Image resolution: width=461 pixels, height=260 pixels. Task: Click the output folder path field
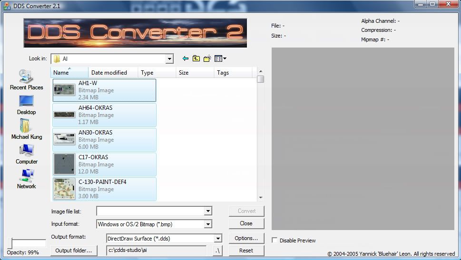156,250
